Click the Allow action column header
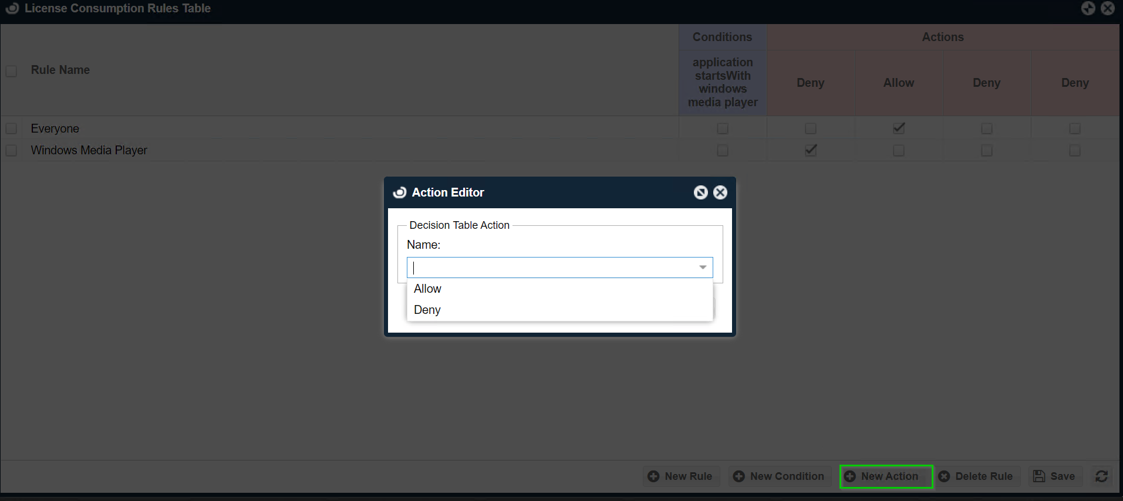Screen dimensions: 1123x501 coord(899,83)
